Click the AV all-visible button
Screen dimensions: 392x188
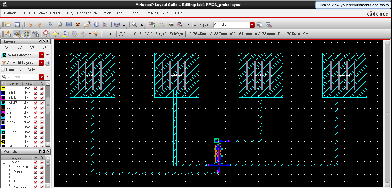7,48
